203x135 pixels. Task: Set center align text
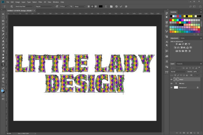[x=92, y=6]
